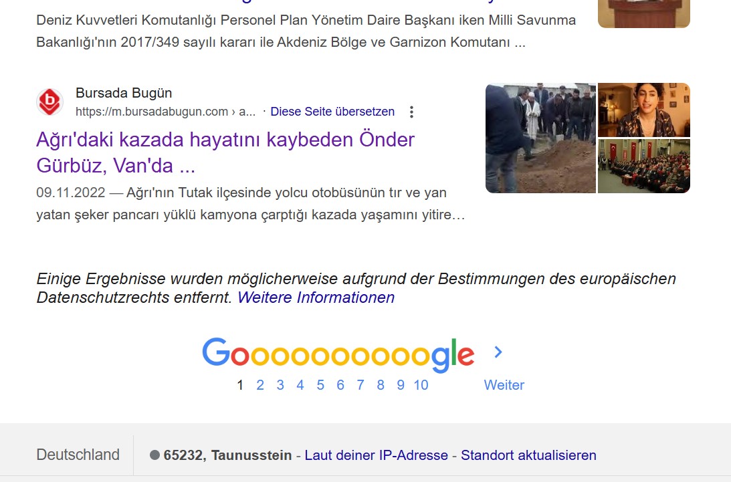Go to results page 5
This screenshot has width=731, height=482.
click(320, 385)
